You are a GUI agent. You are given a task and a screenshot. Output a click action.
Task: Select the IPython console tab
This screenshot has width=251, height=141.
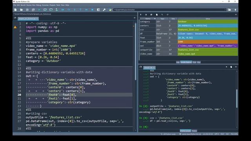click(x=186, y=131)
